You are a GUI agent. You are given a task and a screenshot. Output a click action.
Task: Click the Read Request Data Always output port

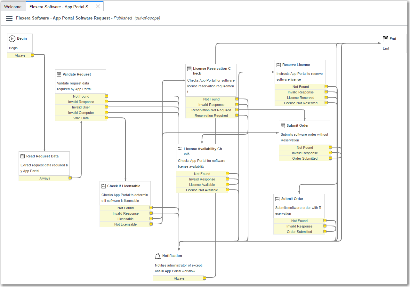pos(70,178)
